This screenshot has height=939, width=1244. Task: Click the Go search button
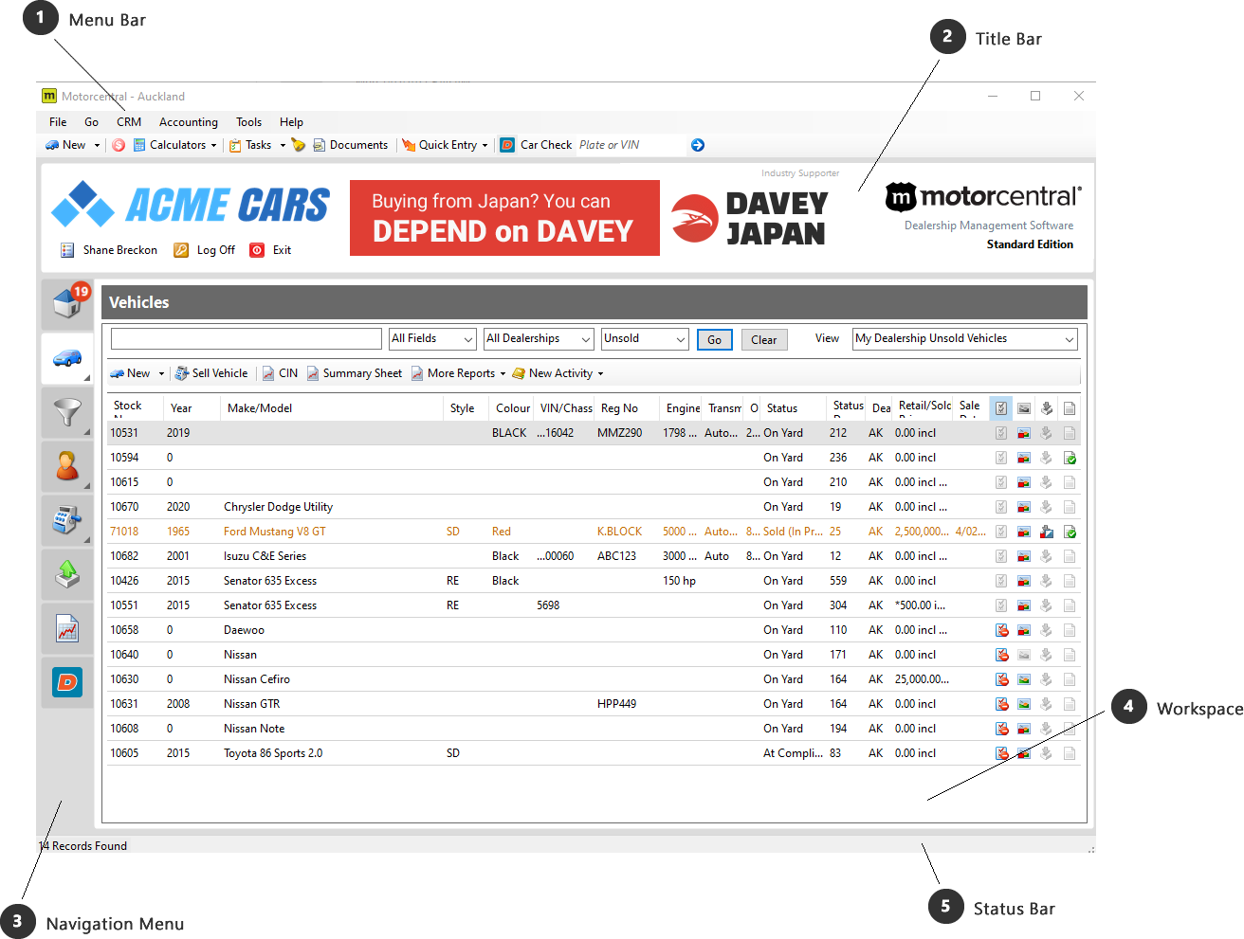[x=715, y=340]
